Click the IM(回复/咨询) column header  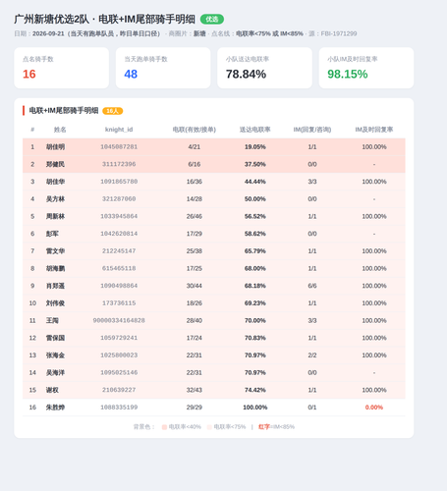(x=312, y=130)
